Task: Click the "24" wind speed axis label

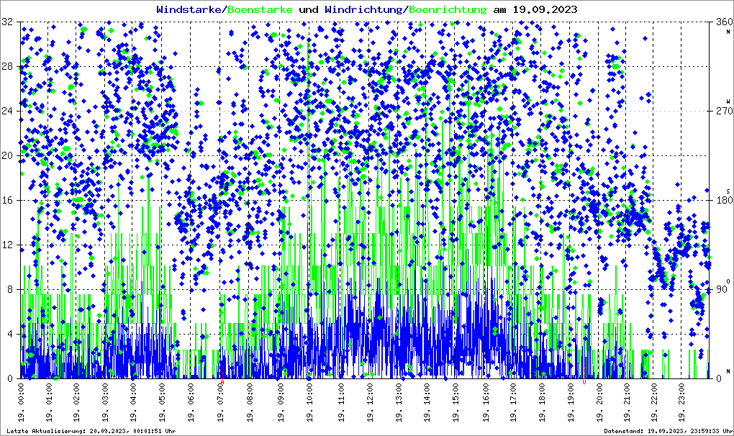Action: click(x=7, y=112)
